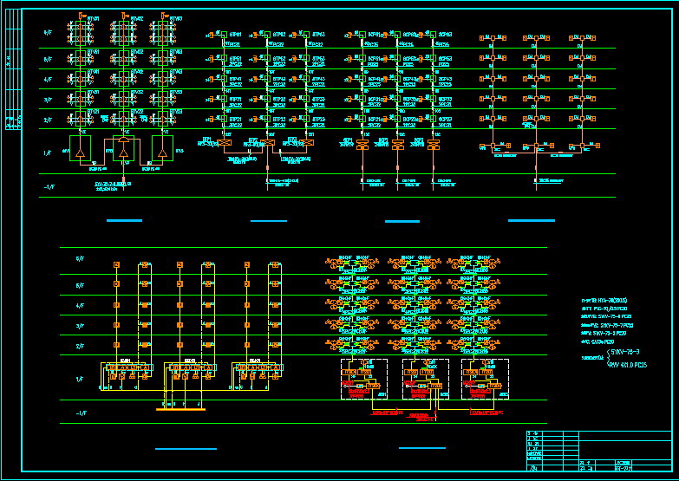Screen dimensions: 679x481
Task: Select the rightmost green amplifier box on 1/F
Action: pyautogui.click(x=162, y=148)
